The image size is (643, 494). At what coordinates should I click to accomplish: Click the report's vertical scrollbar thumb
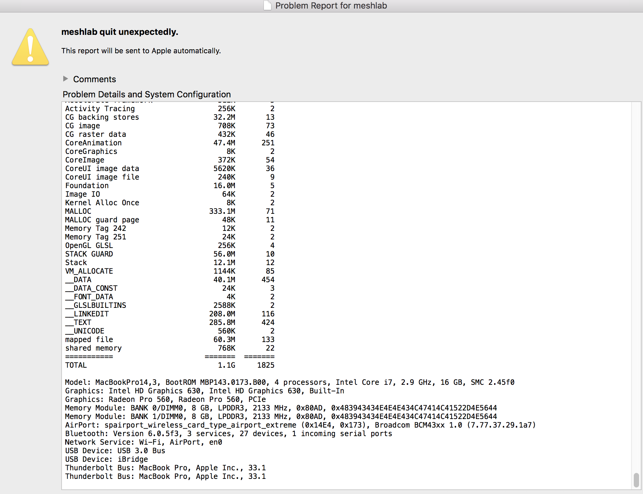pos(636,480)
